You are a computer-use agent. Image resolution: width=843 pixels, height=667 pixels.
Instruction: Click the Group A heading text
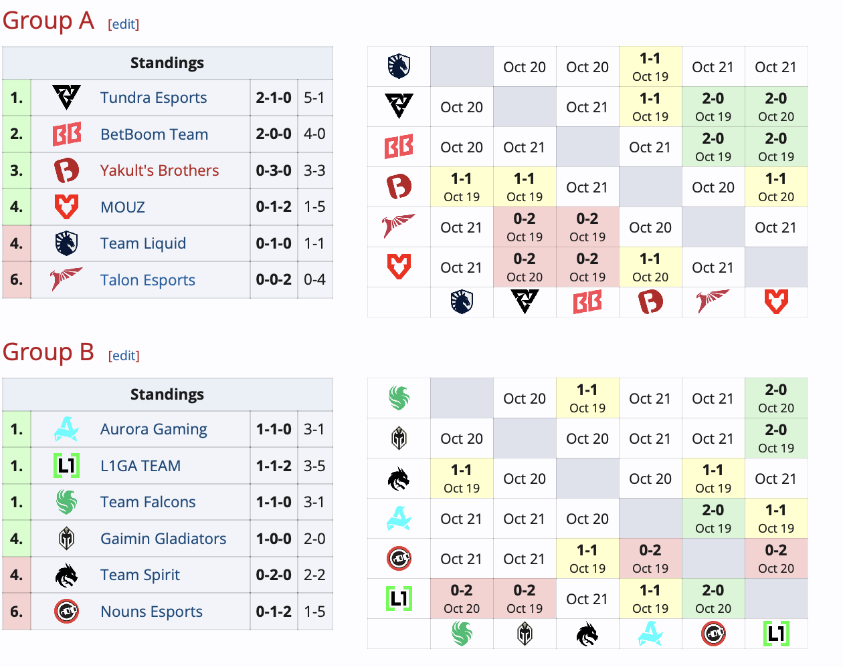pos(48,21)
